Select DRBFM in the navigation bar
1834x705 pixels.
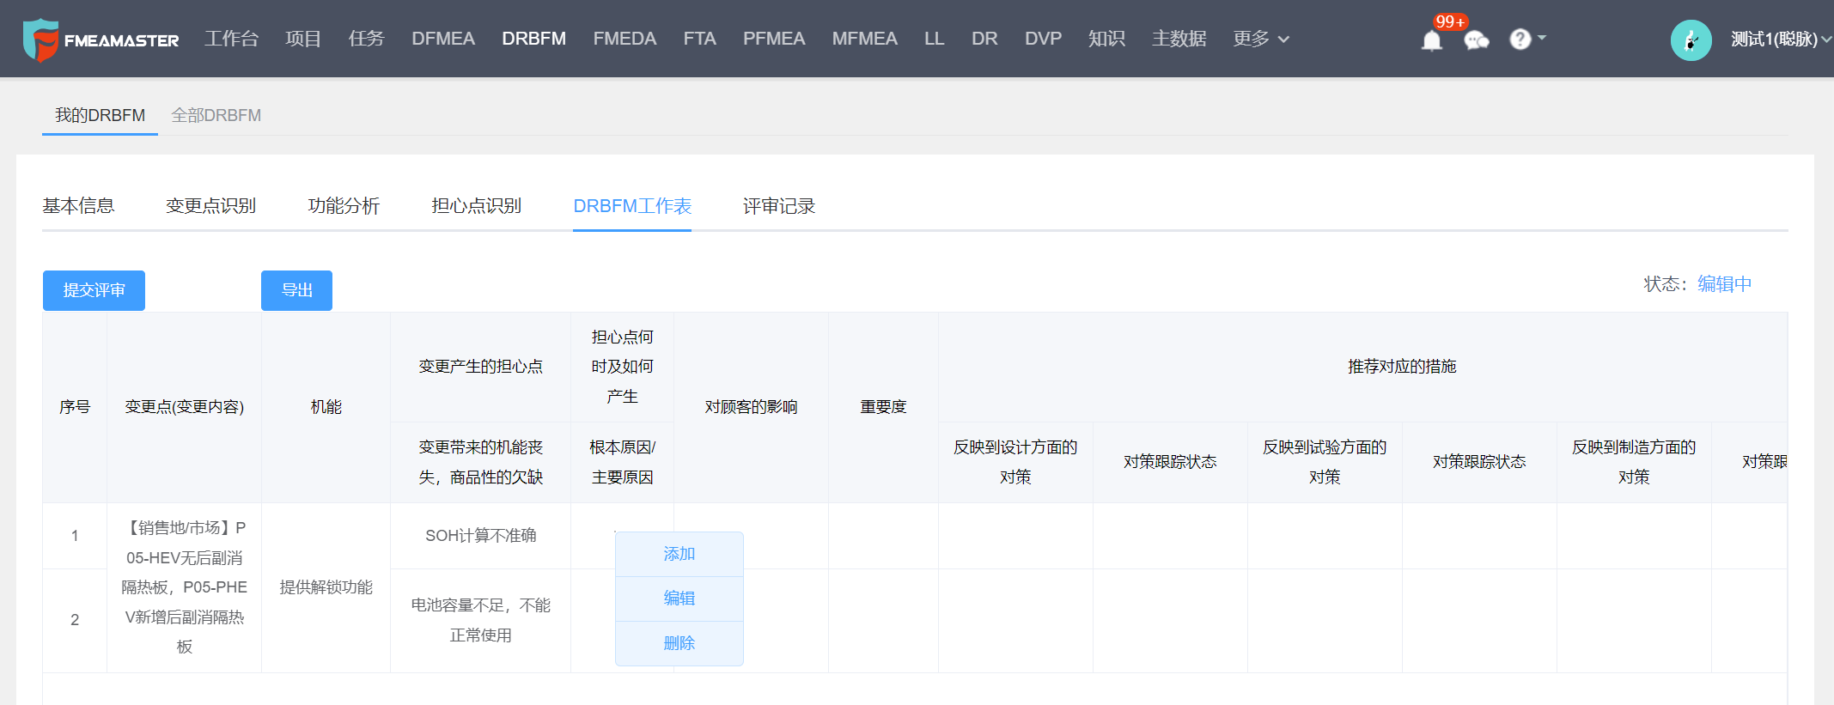pyautogui.click(x=533, y=39)
